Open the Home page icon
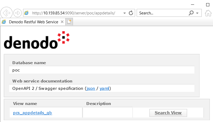Screen dimensions: 213x122 [x=208, y=13]
